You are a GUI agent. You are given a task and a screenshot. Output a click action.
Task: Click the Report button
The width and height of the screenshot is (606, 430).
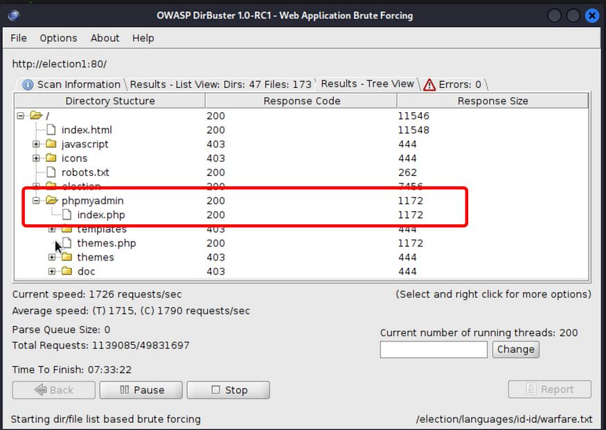tap(550, 389)
